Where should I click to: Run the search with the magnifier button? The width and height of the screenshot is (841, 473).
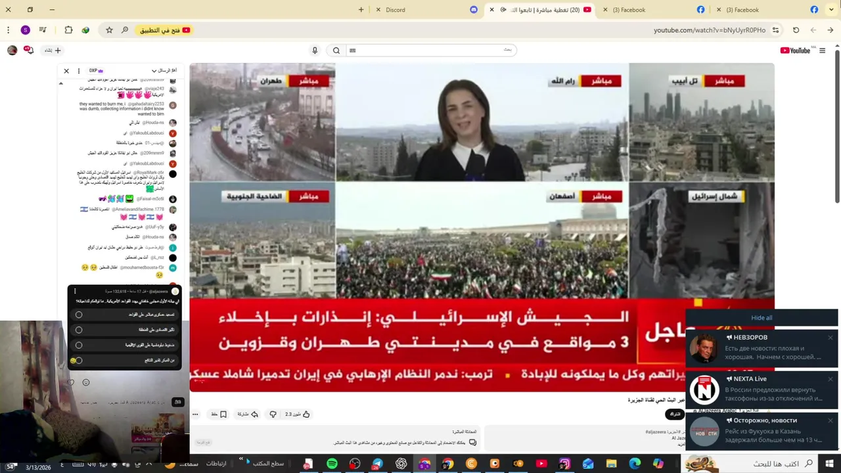[336, 51]
